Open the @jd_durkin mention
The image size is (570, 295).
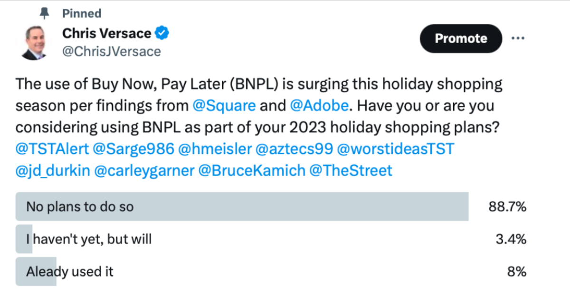click(52, 170)
